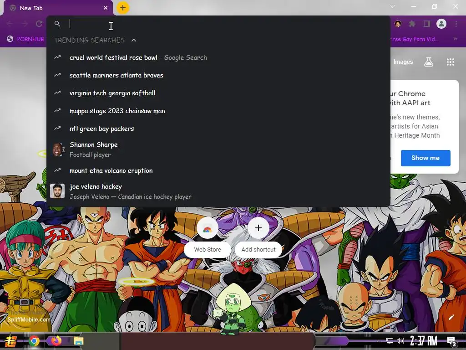Open the Chrome profile avatar
The width and height of the screenshot is (466, 350).
click(x=441, y=24)
